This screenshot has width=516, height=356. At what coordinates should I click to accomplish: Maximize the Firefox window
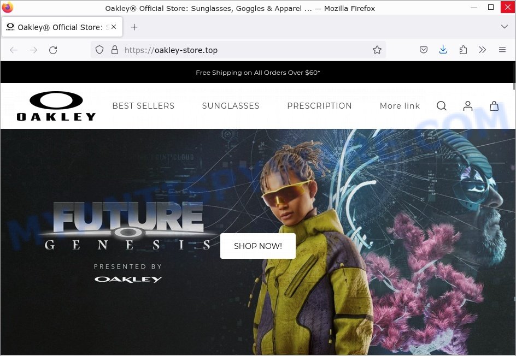pos(491,7)
